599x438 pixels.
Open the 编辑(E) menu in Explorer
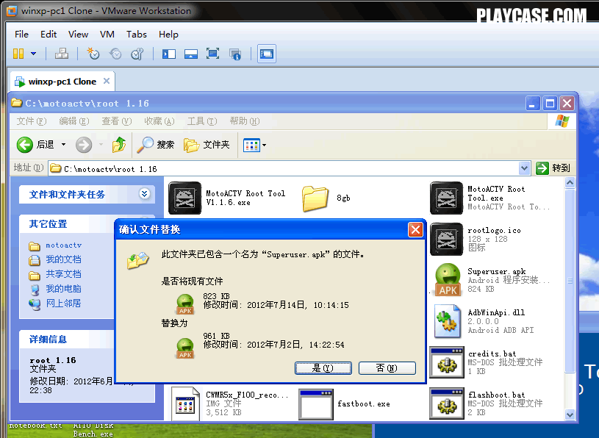[74, 121]
